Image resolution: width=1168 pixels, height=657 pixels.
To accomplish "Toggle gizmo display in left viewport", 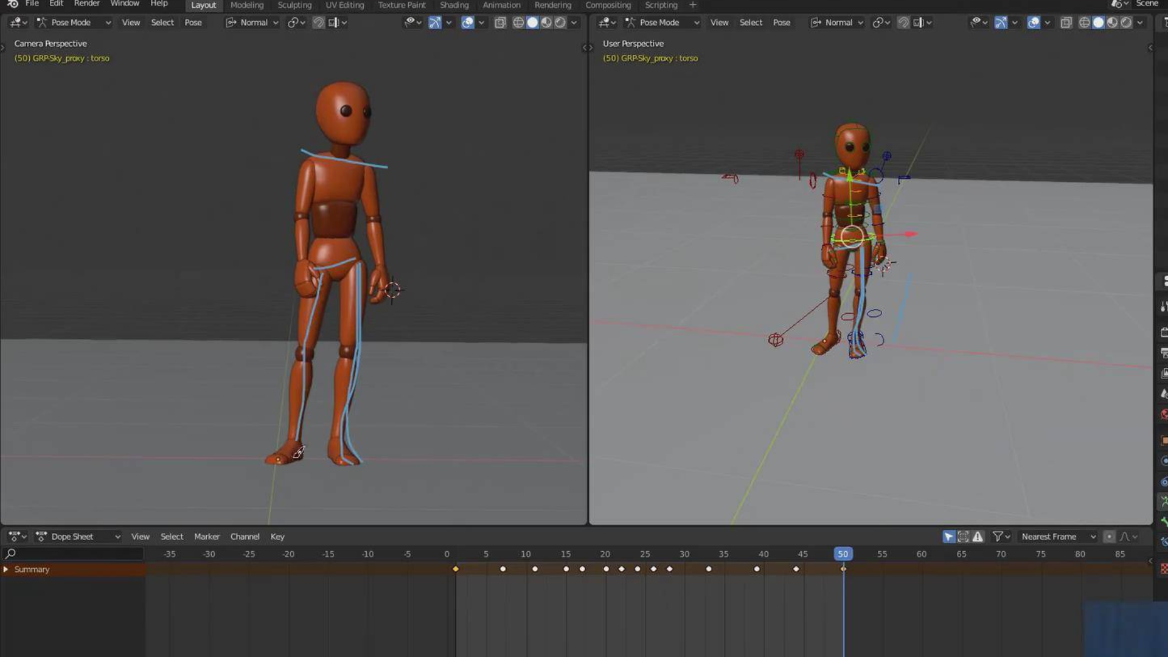I will pos(434,23).
